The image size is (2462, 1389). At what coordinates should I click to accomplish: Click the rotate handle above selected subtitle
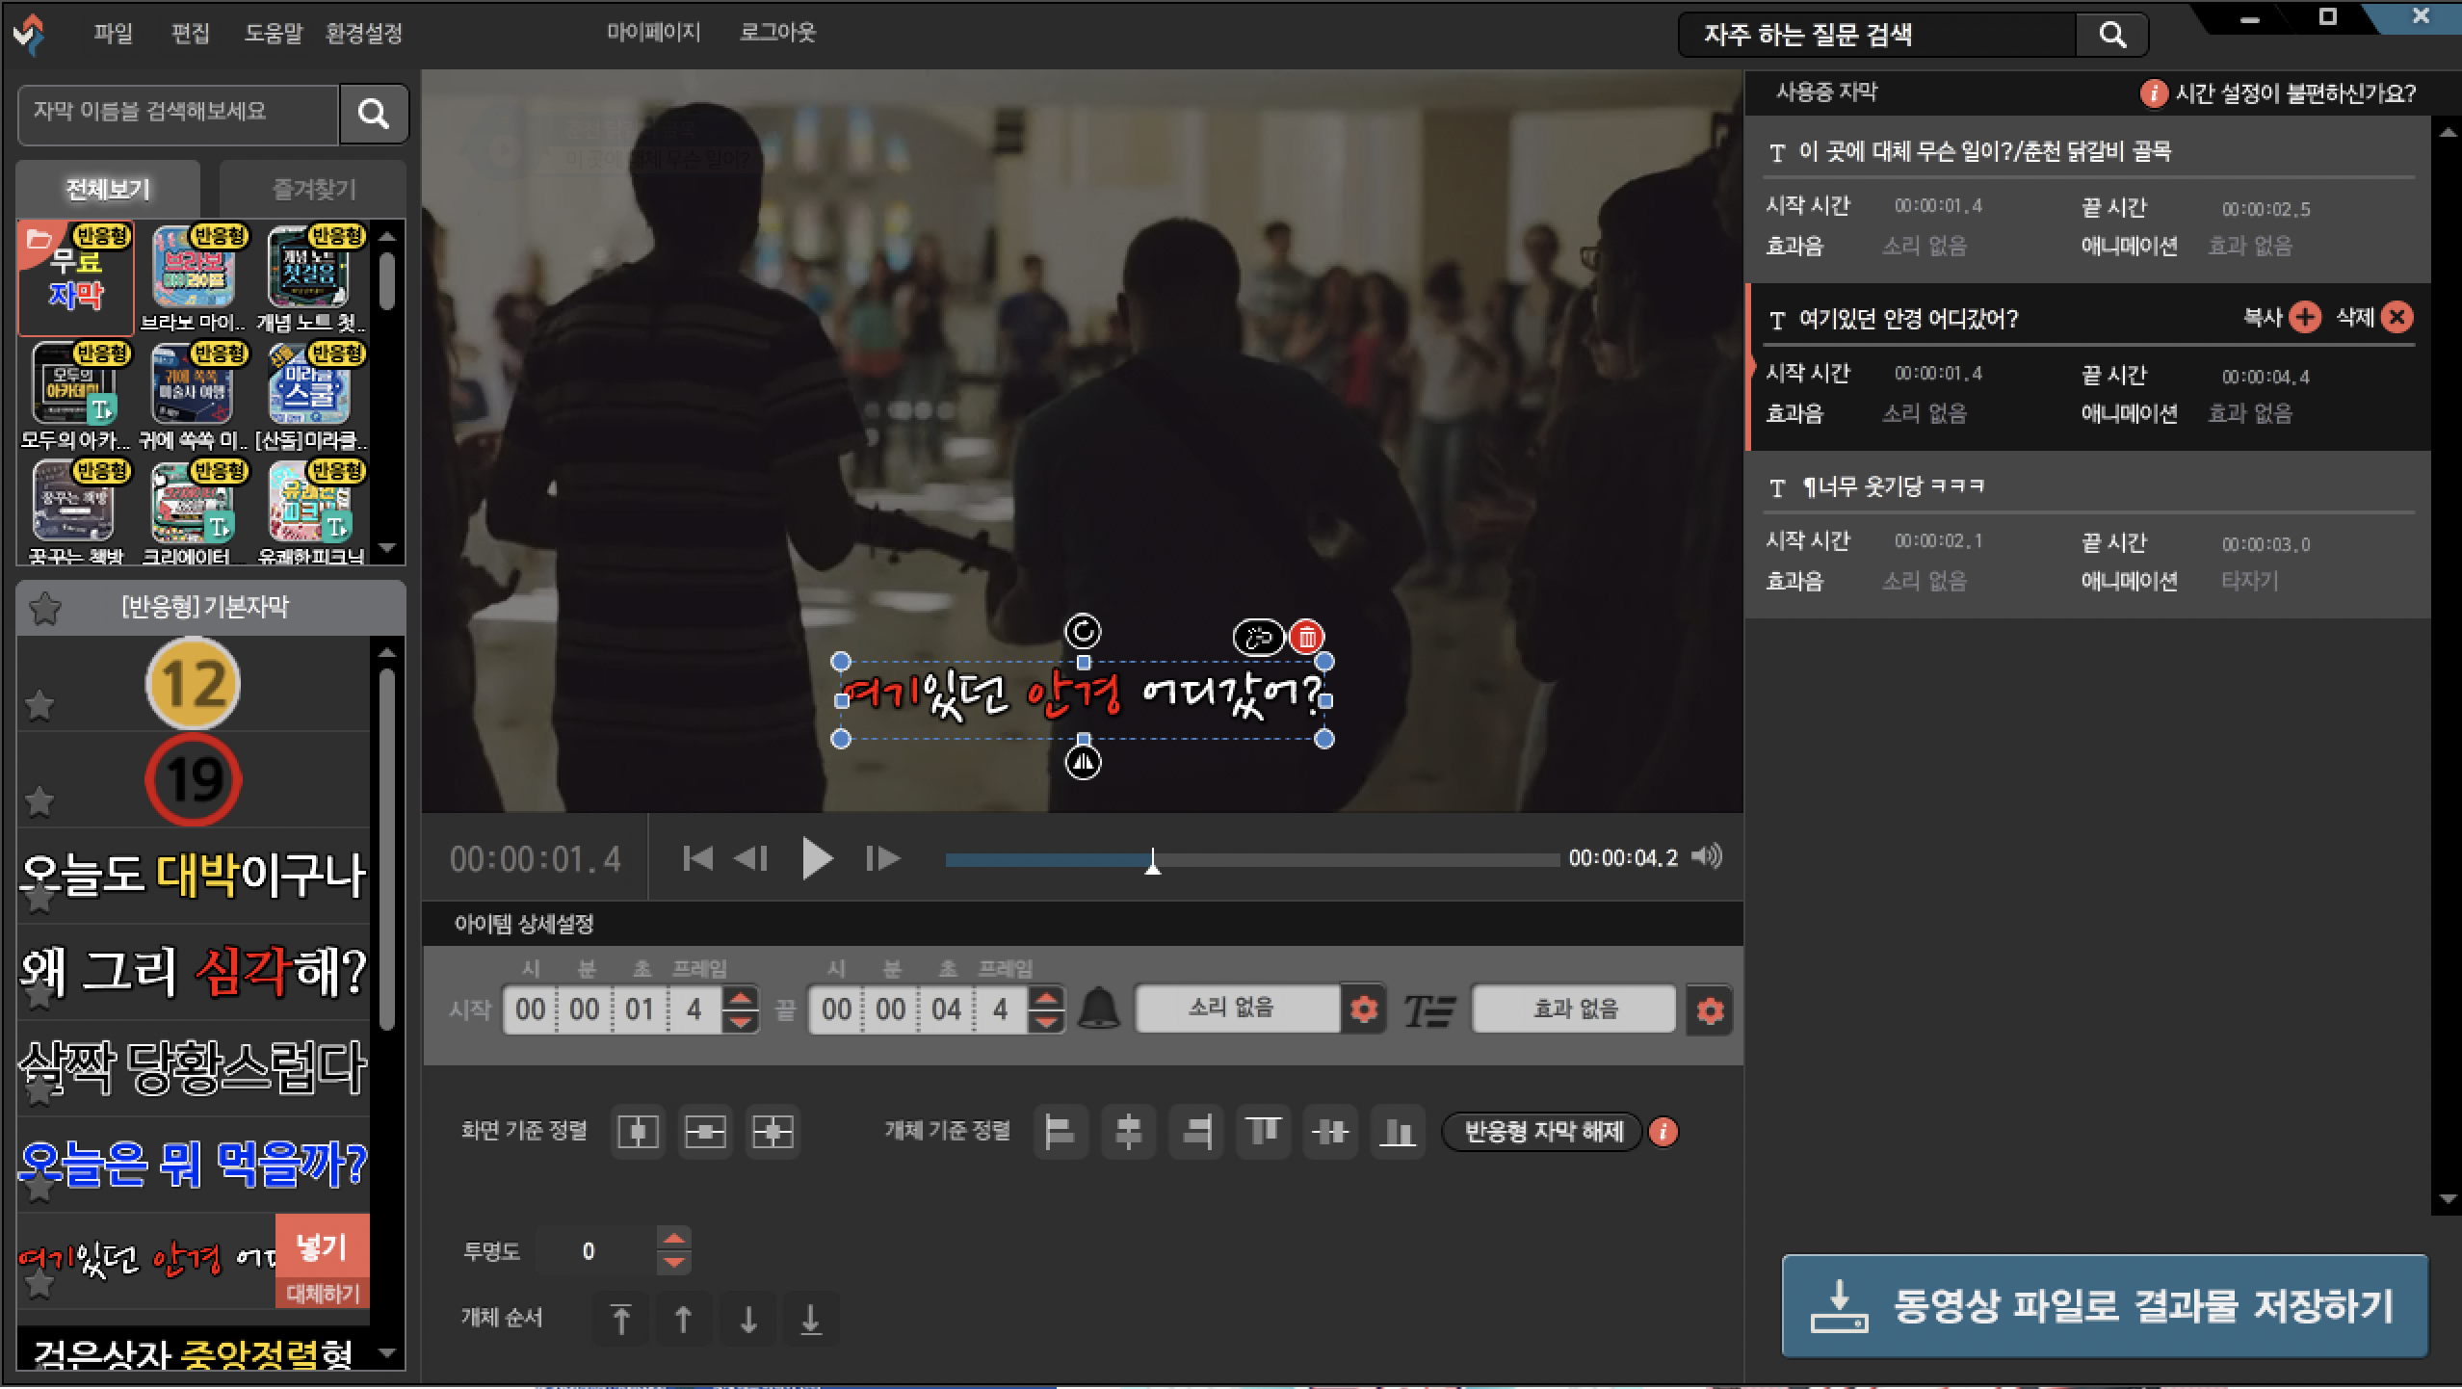pyautogui.click(x=1083, y=632)
